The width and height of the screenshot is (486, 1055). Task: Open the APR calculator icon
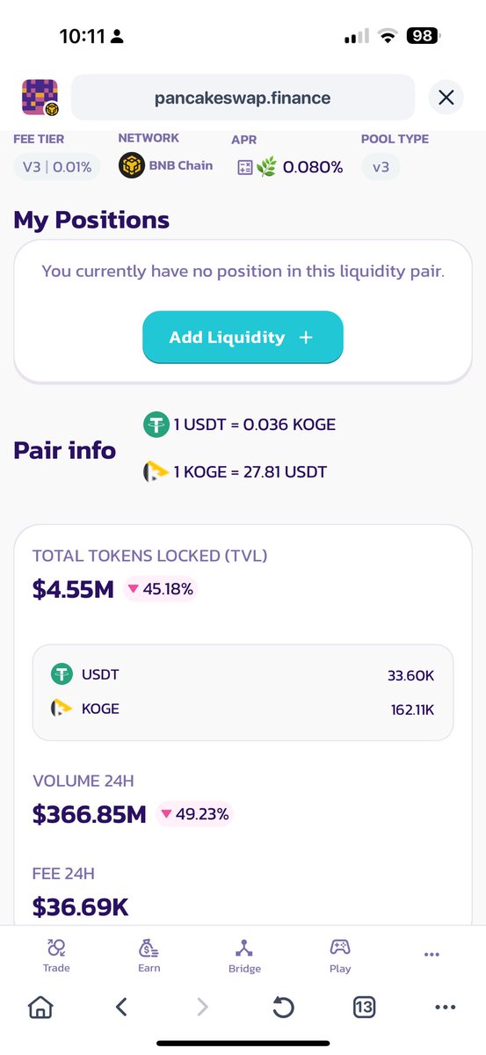pos(245,166)
